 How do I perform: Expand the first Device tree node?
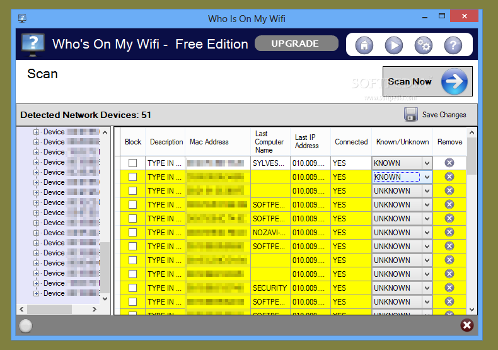click(36, 132)
